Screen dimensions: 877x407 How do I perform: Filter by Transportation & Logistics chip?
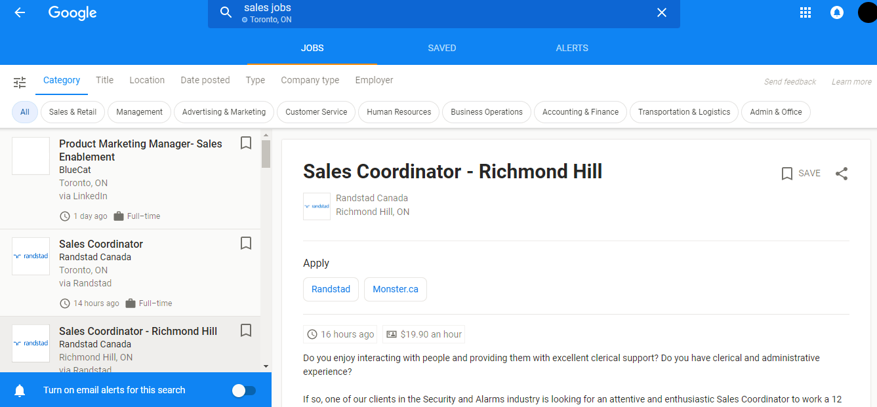coord(684,112)
